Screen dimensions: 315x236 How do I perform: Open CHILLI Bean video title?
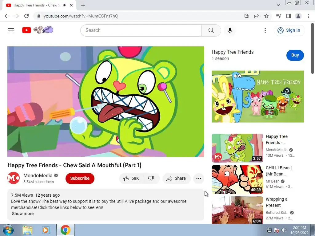pyautogui.click(x=279, y=171)
